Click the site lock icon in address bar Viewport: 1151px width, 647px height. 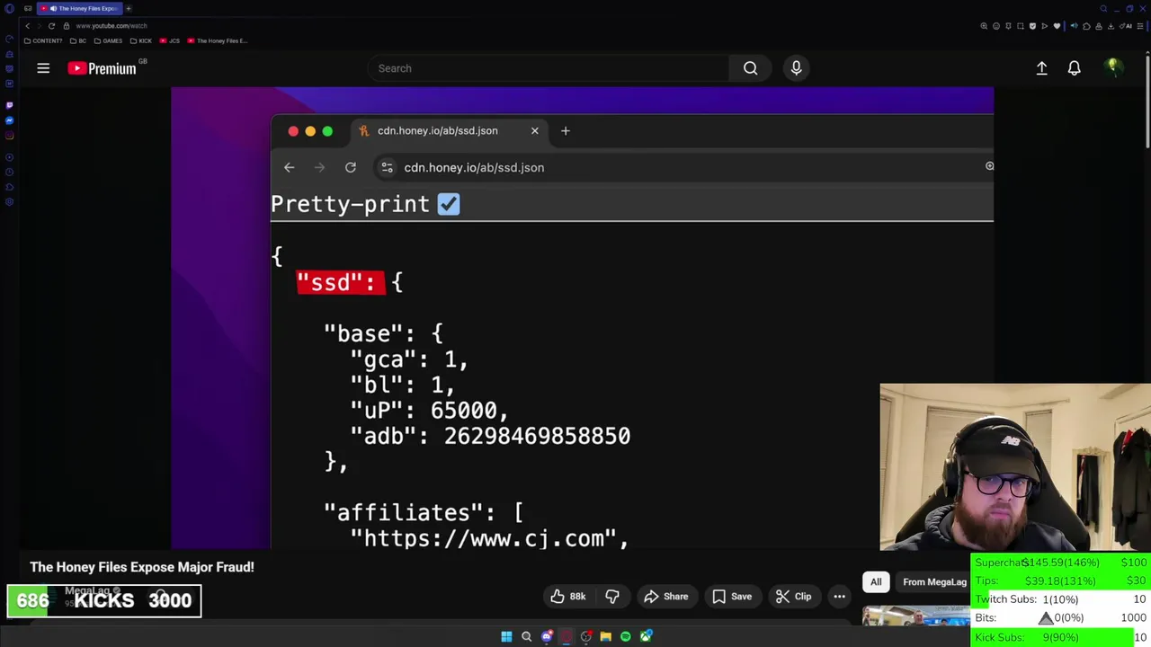[x=67, y=26]
